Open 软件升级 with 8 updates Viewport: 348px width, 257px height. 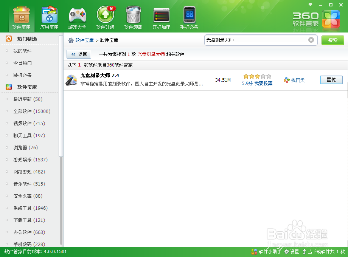[106, 19]
